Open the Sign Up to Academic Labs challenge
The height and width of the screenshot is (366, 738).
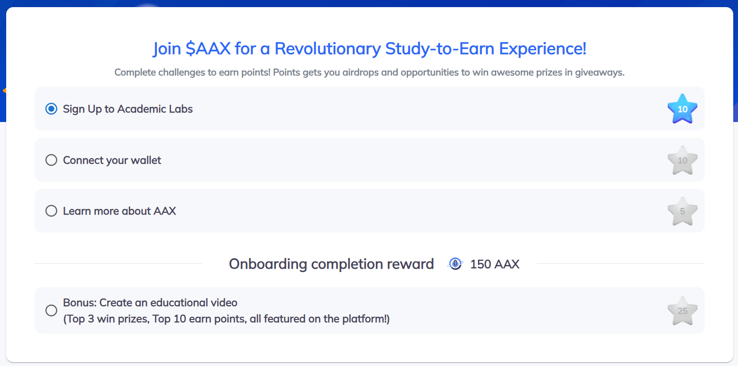(x=128, y=109)
